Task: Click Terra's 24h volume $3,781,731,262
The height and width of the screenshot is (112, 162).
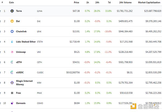Action: click(125, 11)
